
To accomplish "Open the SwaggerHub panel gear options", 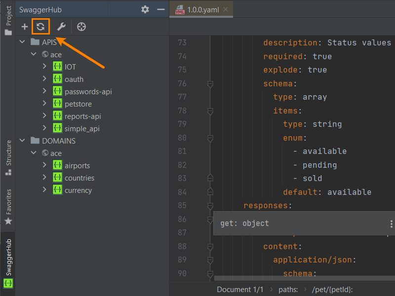I will click(145, 9).
